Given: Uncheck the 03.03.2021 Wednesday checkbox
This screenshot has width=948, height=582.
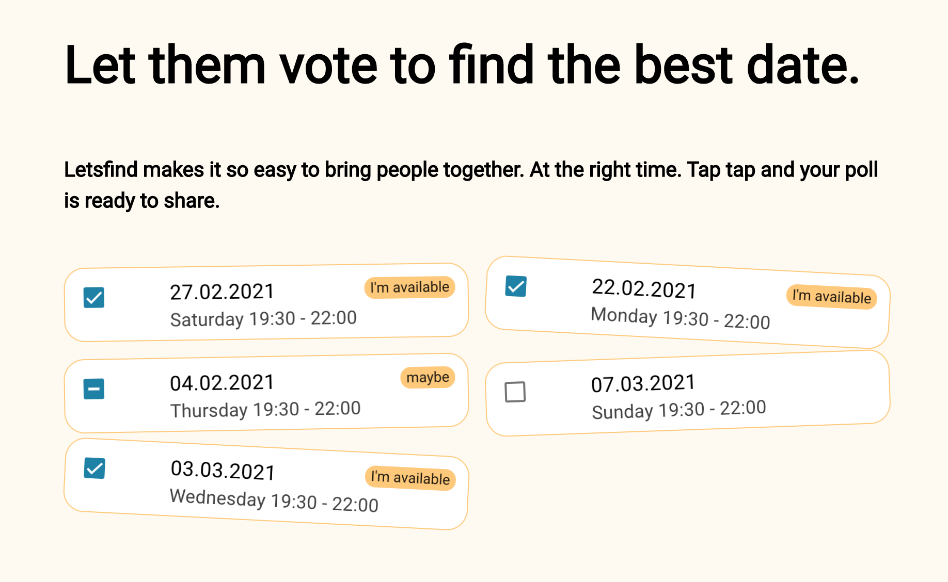Looking at the screenshot, I should (x=94, y=468).
